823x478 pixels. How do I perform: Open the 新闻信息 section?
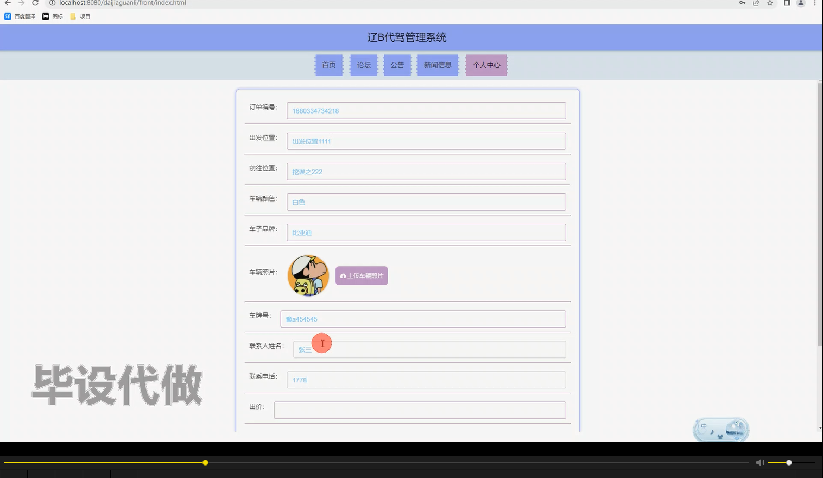pos(438,65)
